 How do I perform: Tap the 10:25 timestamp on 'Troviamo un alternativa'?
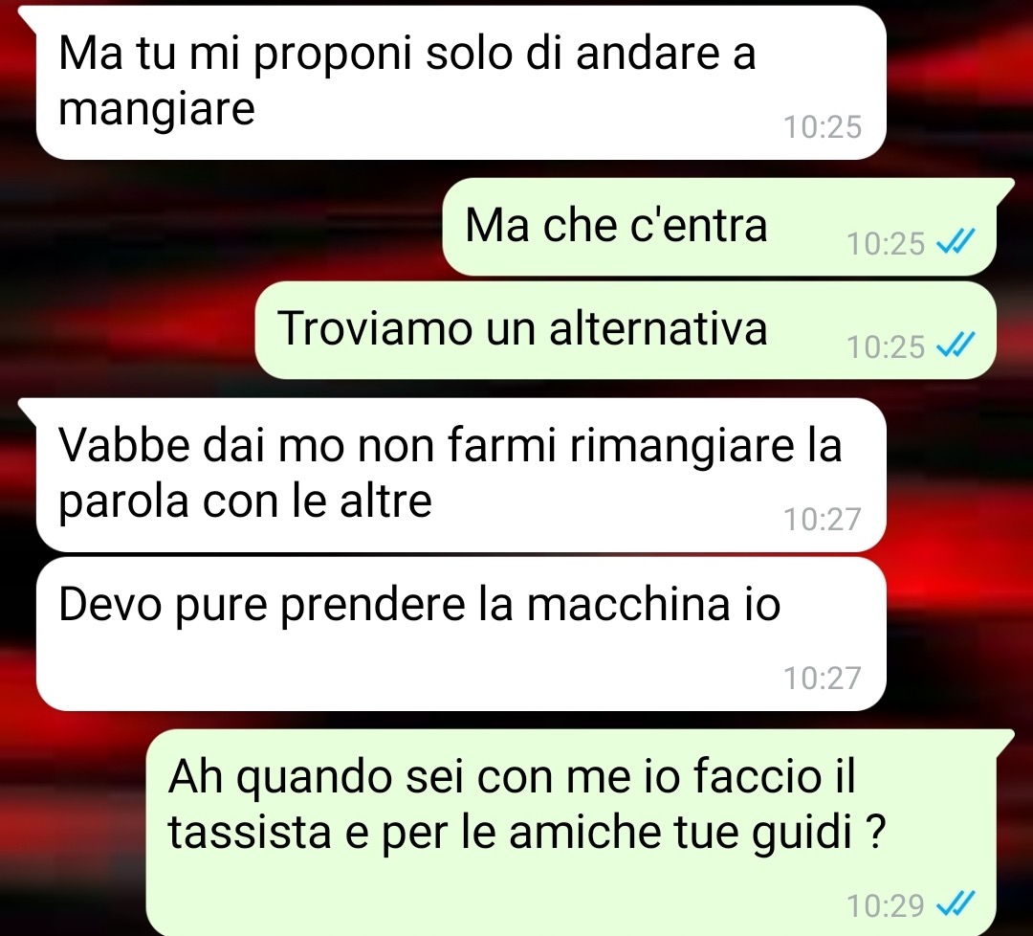pos(886,347)
